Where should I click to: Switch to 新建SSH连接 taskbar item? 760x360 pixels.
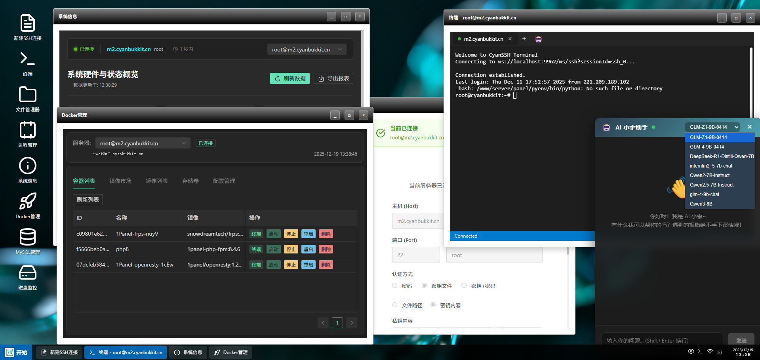click(59, 352)
